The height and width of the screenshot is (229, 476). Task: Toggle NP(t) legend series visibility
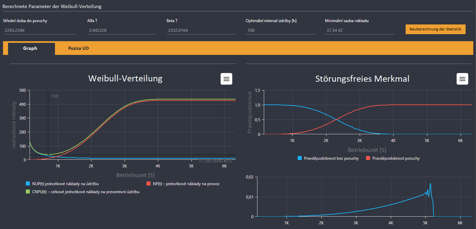click(x=183, y=183)
